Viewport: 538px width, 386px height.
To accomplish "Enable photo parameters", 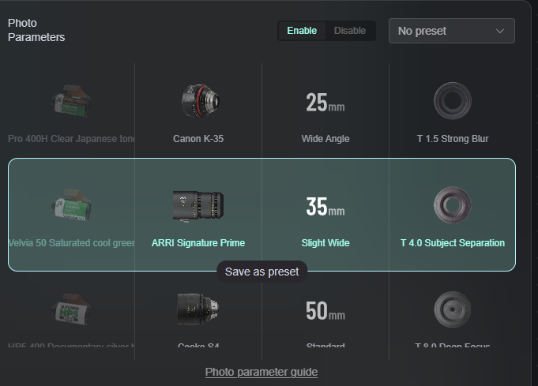I will coord(302,31).
